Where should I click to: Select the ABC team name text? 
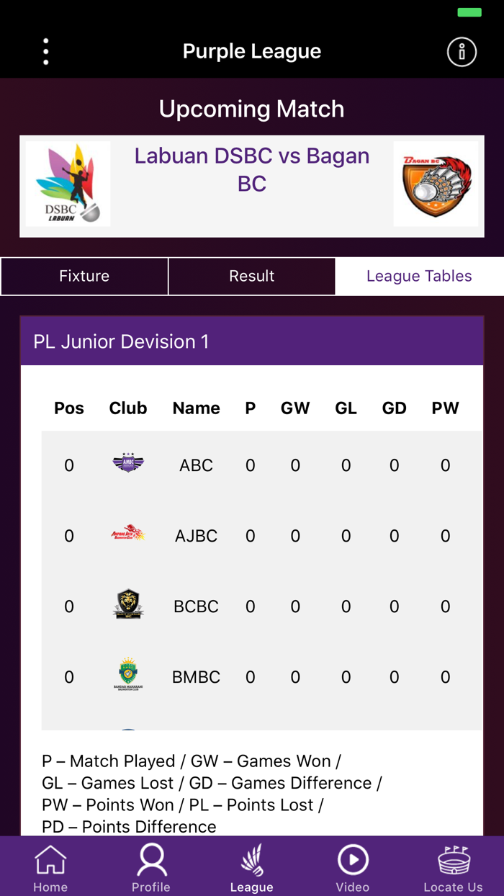[196, 465]
